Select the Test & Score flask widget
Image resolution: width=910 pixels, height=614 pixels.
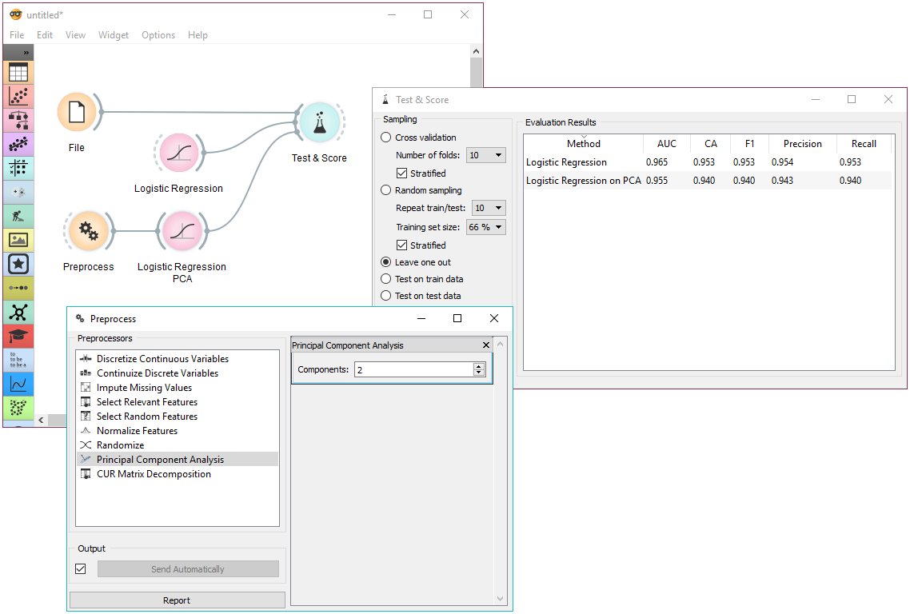319,122
